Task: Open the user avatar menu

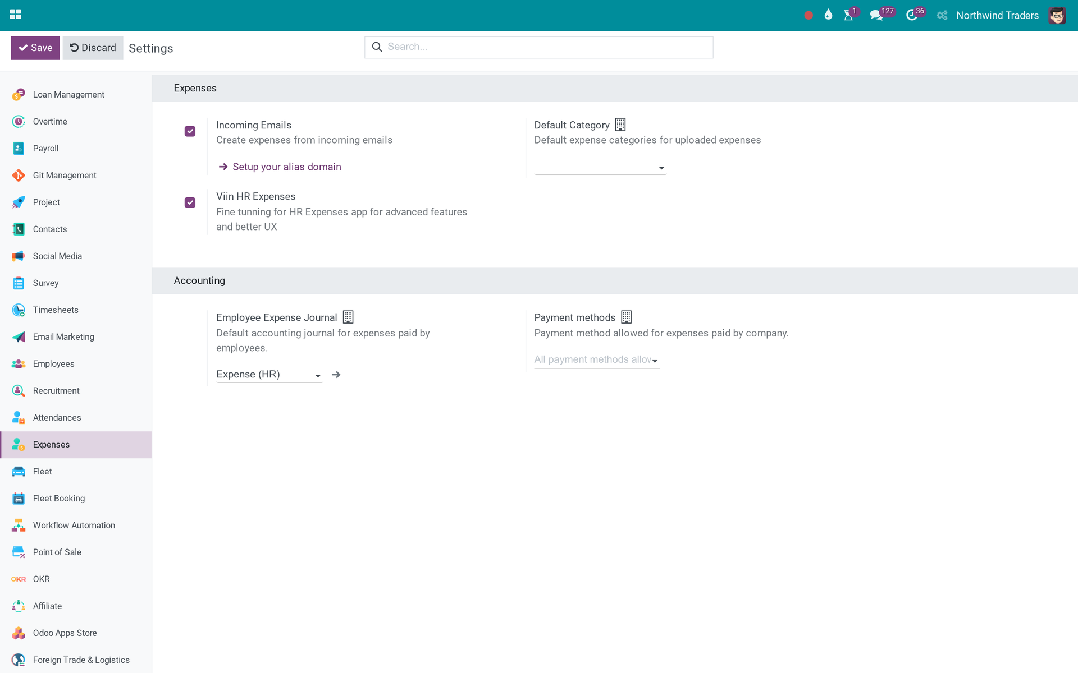Action: click(1057, 15)
